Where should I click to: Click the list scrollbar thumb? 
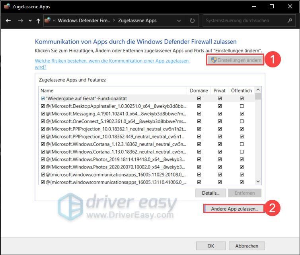(x=258, y=96)
